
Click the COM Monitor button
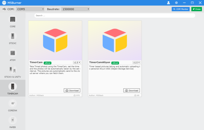(x=181, y=9)
